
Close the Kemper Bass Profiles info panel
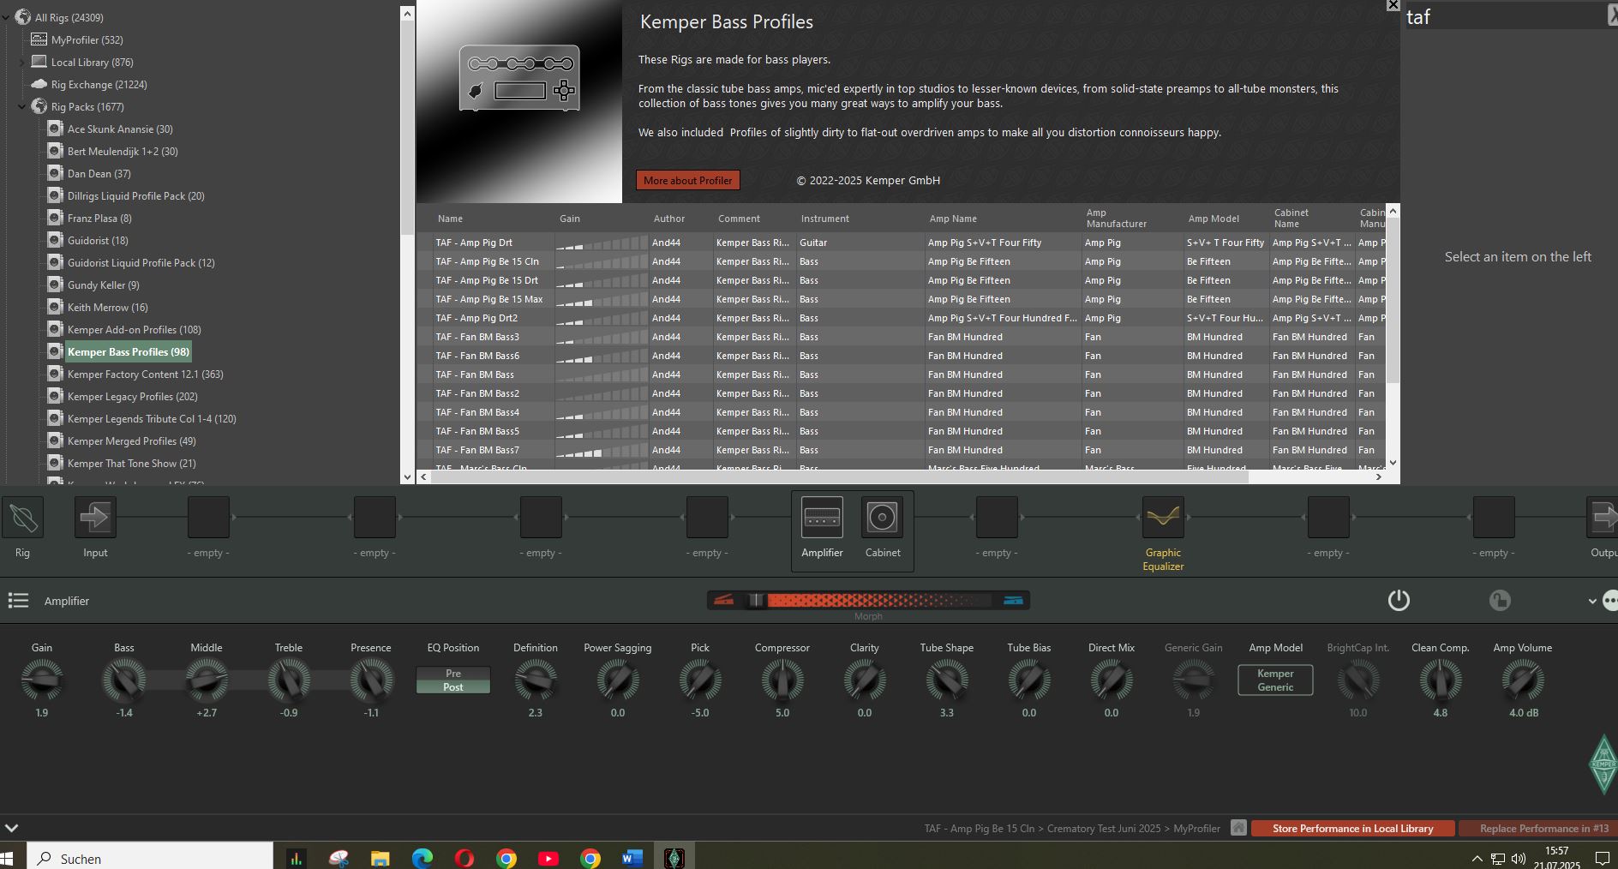[1393, 5]
